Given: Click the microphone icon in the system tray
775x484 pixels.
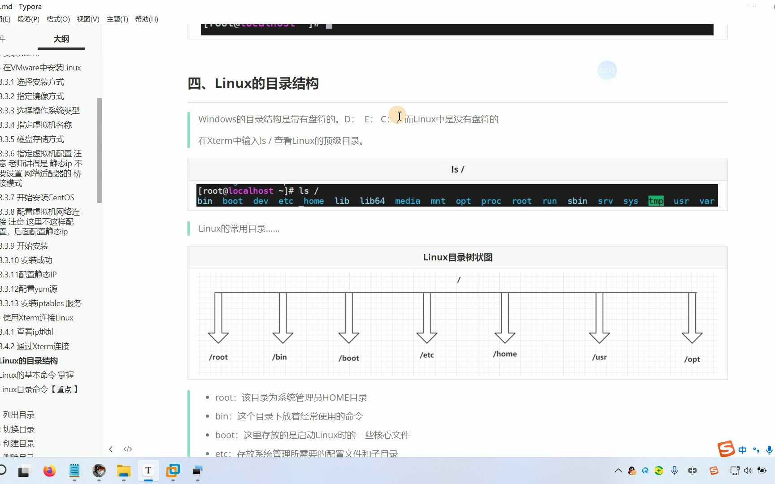Looking at the screenshot, I should [x=674, y=471].
